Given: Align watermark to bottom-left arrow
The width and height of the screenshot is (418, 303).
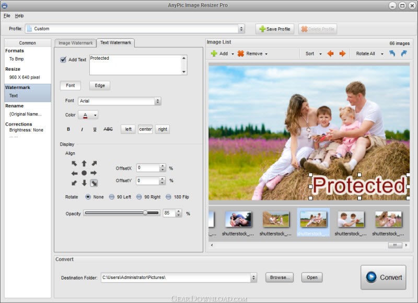Looking at the screenshot, I should coord(74,183).
